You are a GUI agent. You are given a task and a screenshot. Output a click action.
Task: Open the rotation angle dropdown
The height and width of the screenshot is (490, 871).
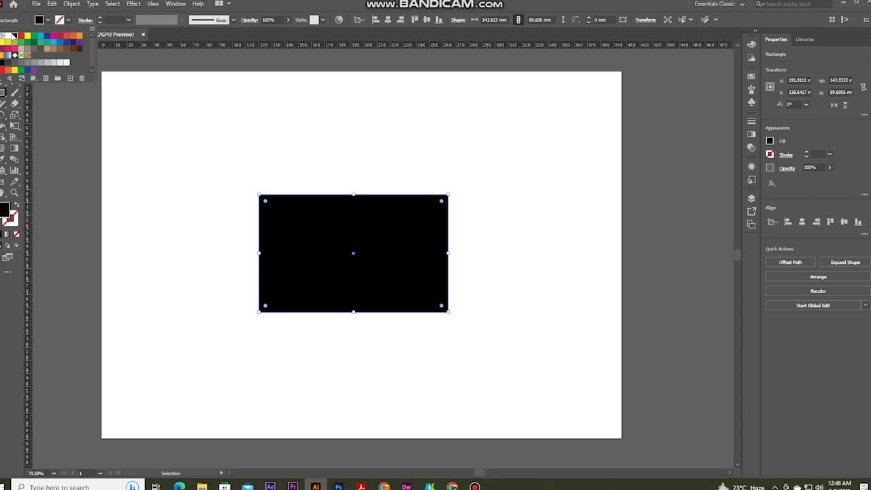click(x=806, y=105)
